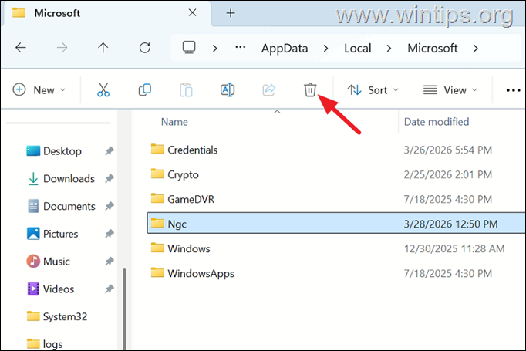This screenshot has width=526, height=351.
Task: Click the sidebar vertical scrollbar
Action: point(124,309)
